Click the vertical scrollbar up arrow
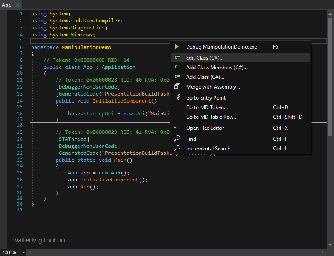The image size is (334, 256). 330,14
